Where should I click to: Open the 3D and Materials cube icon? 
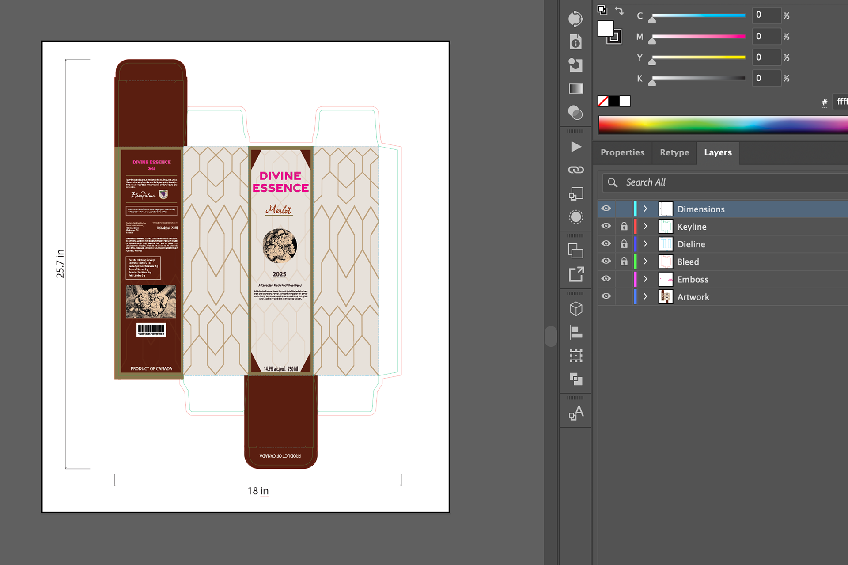(575, 309)
